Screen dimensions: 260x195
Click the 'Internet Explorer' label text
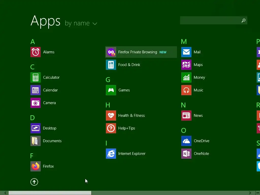(132, 154)
